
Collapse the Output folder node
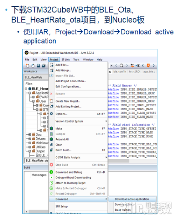pyautogui.click(x=30, y=151)
